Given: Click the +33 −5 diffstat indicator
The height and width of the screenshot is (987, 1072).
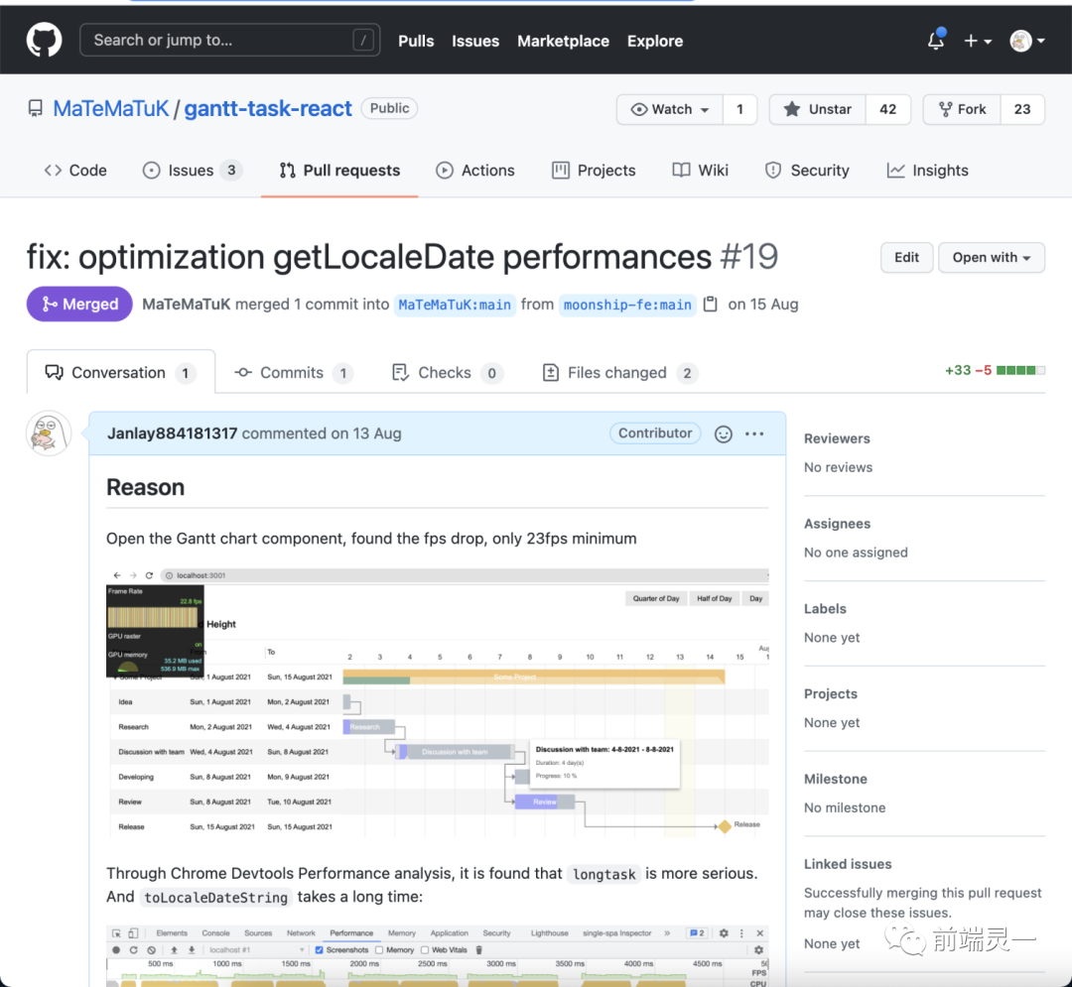Looking at the screenshot, I should 995,370.
